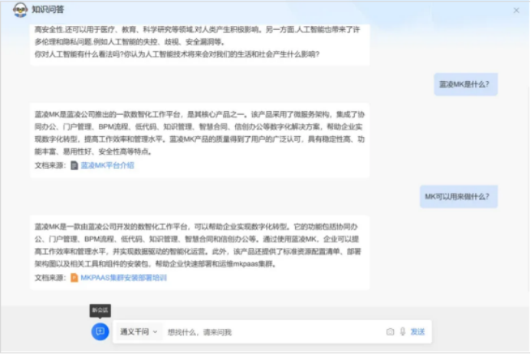Click the first 文档来源 label under 蓝凌MK answer
Screen dimensions: 531x355
pos(50,165)
